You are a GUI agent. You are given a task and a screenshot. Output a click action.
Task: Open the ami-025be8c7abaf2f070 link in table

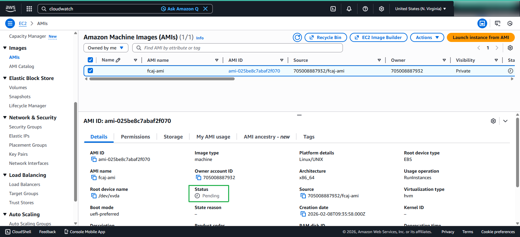click(x=254, y=71)
